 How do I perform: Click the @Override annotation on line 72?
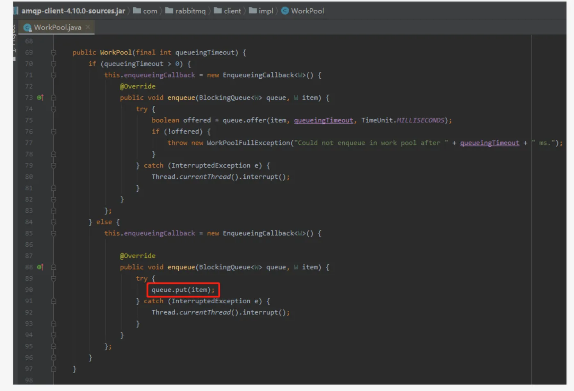point(137,86)
